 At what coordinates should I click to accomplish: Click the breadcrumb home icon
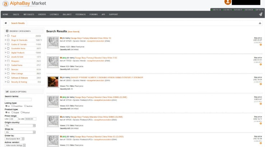pos(6,23)
